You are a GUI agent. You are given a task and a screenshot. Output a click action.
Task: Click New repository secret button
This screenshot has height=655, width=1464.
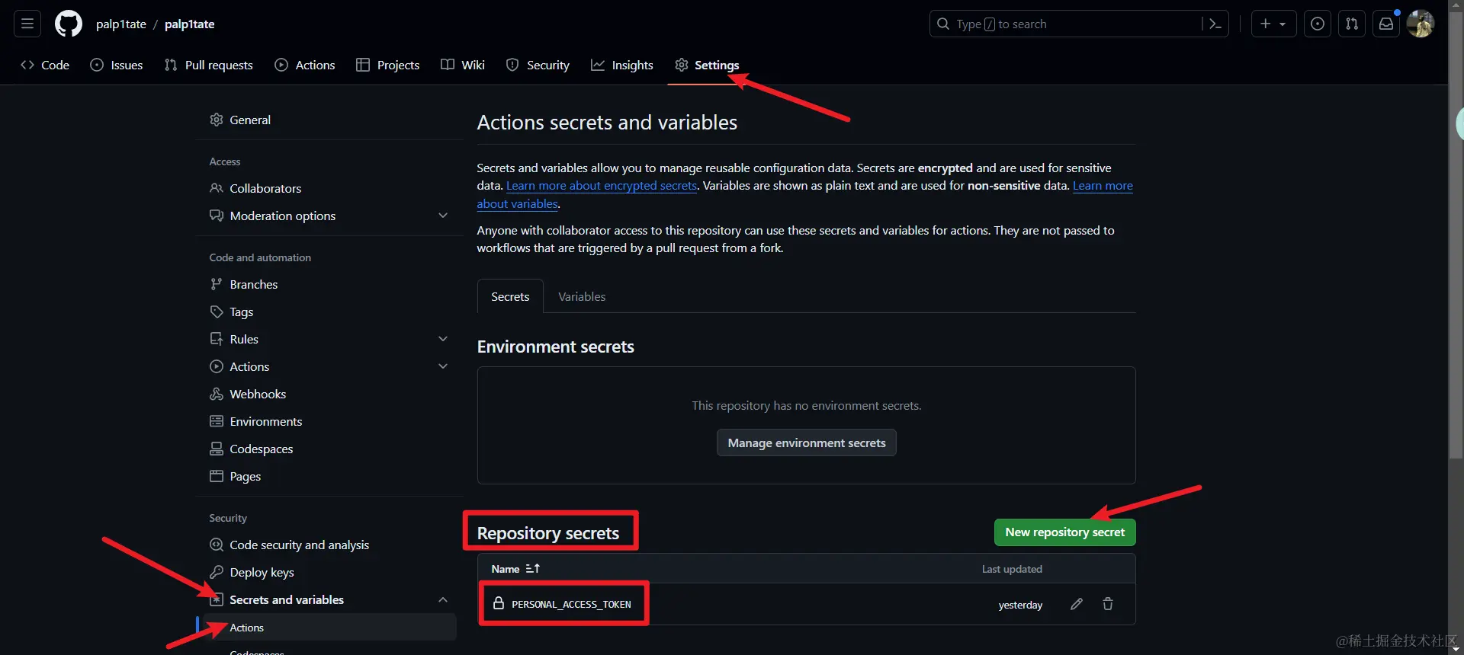1064,532
